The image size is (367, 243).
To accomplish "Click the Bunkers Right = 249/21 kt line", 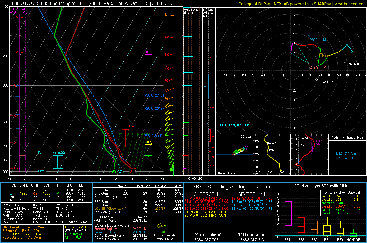I will tap(121, 229).
